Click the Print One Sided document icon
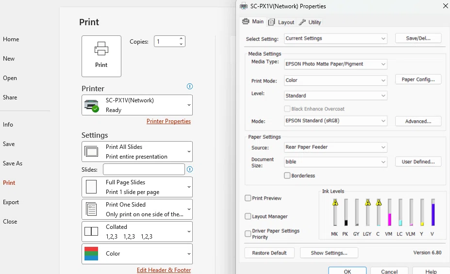Screen dimensions: 450x274 91,209
